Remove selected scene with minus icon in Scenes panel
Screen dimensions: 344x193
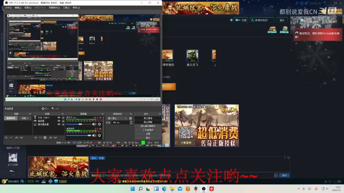11,138
